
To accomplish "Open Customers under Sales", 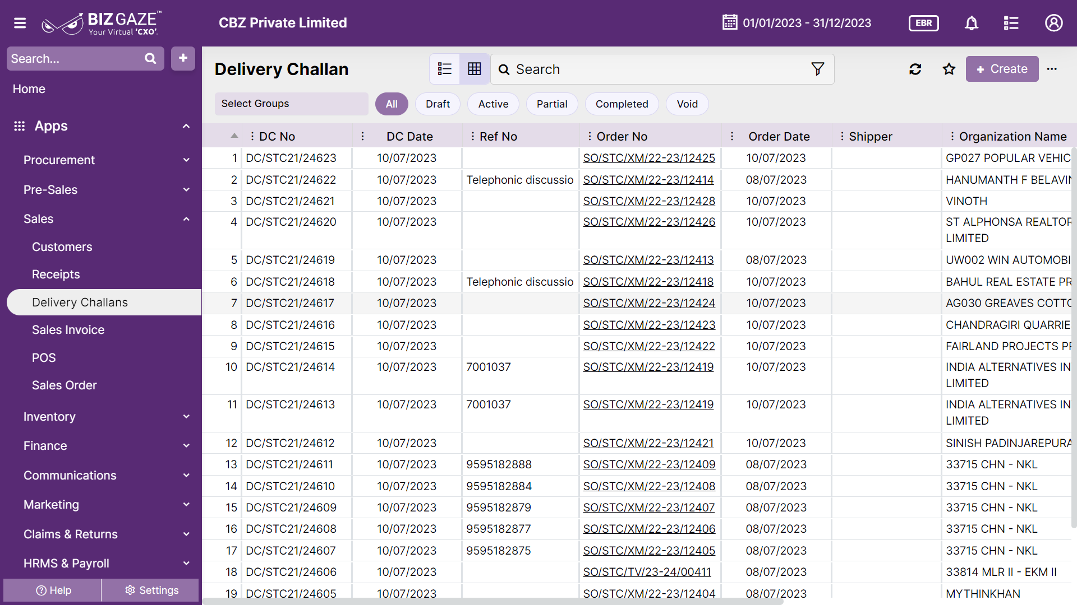I will point(62,247).
